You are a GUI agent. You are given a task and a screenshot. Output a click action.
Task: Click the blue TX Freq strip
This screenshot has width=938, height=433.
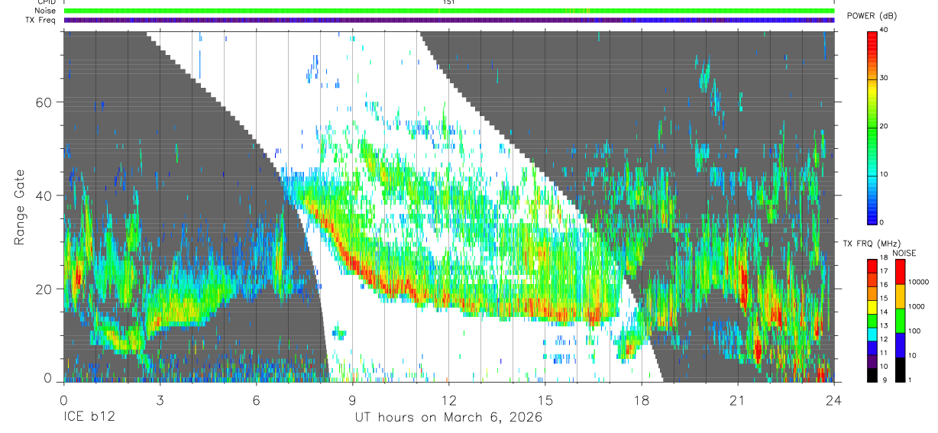pos(449,20)
